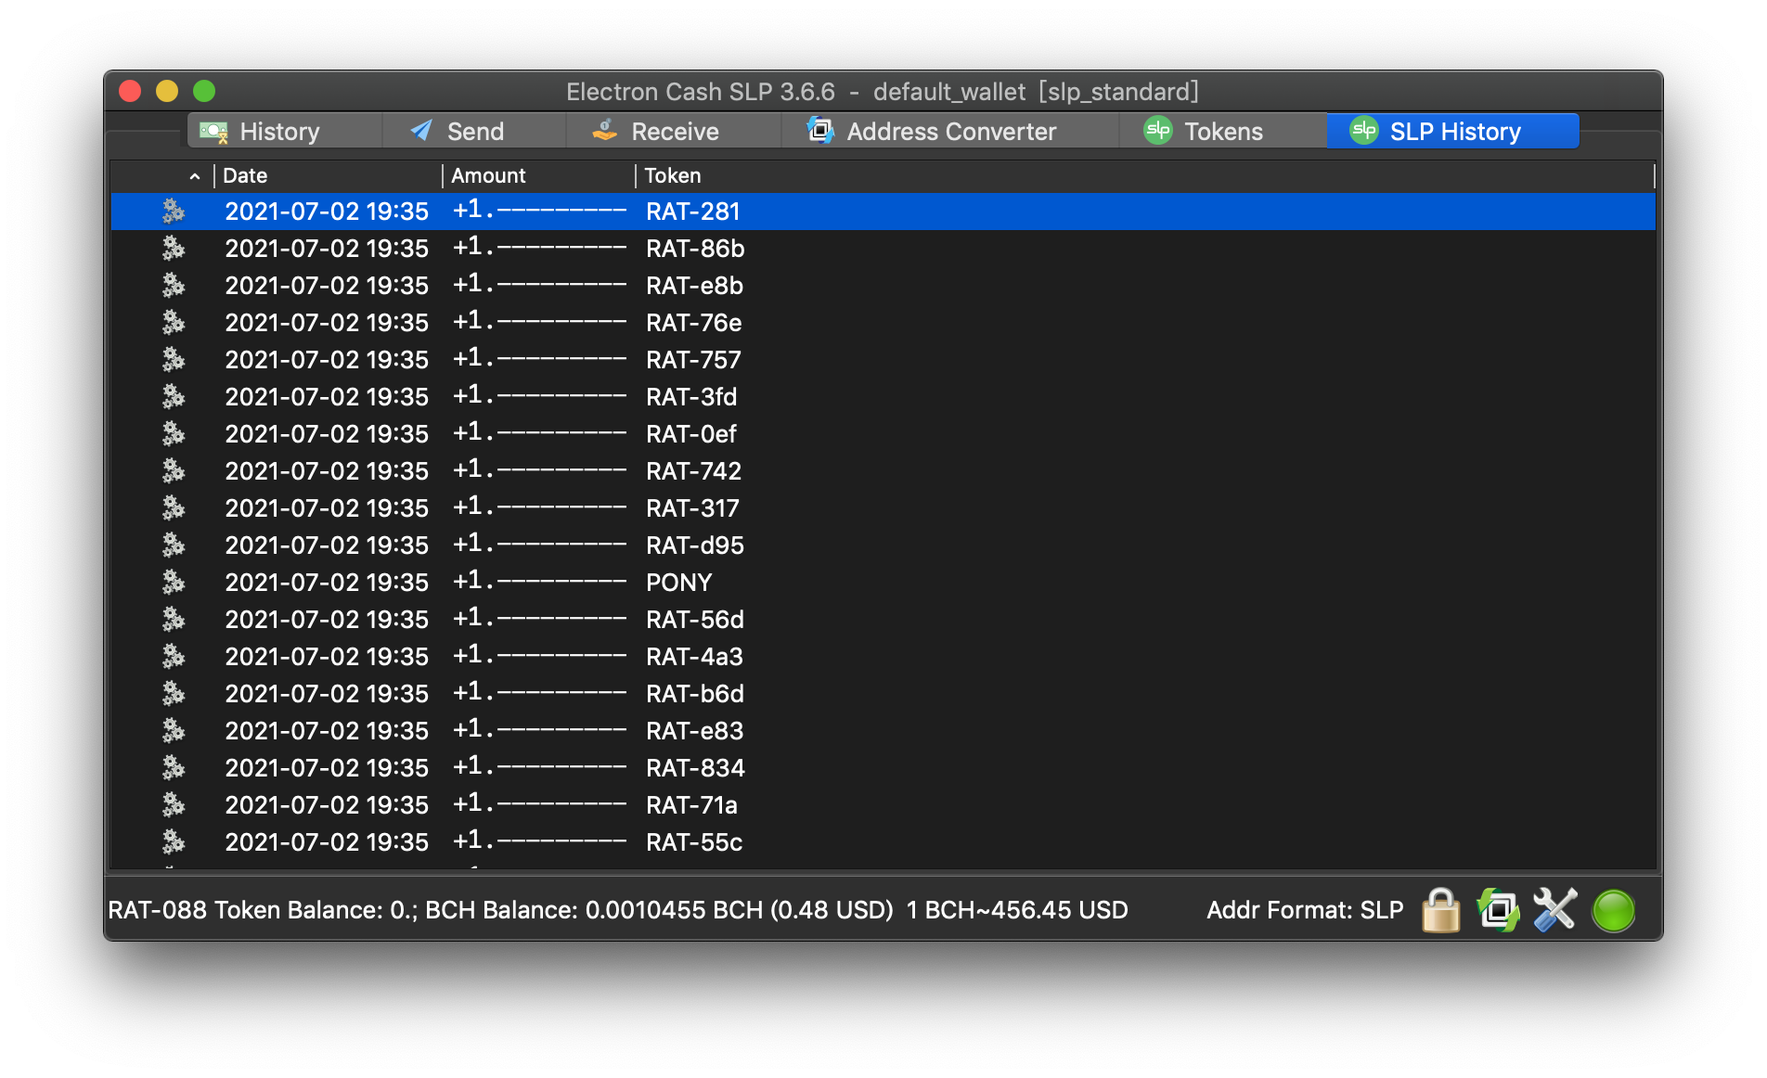Click status icon of RAT-d95 row
The image size is (1767, 1078).
pos(174,545)
